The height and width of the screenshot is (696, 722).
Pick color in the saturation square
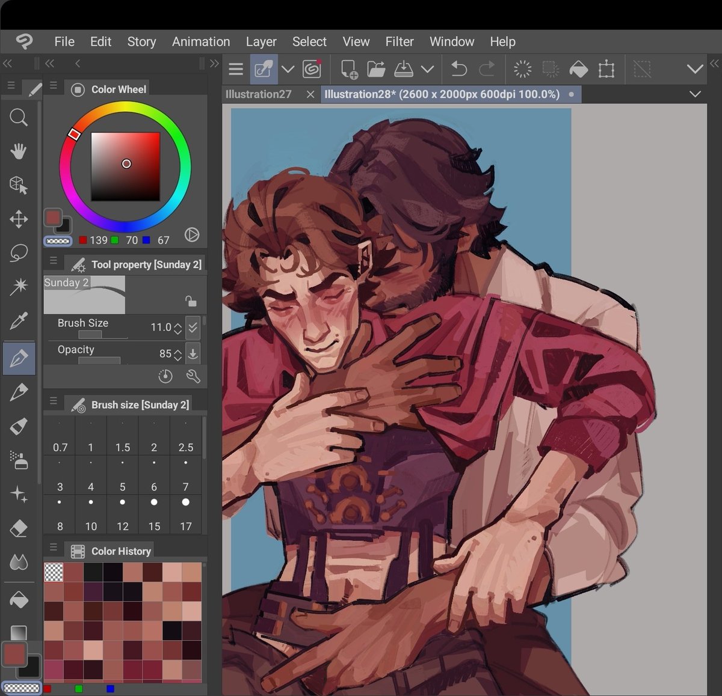click(125, 166)
